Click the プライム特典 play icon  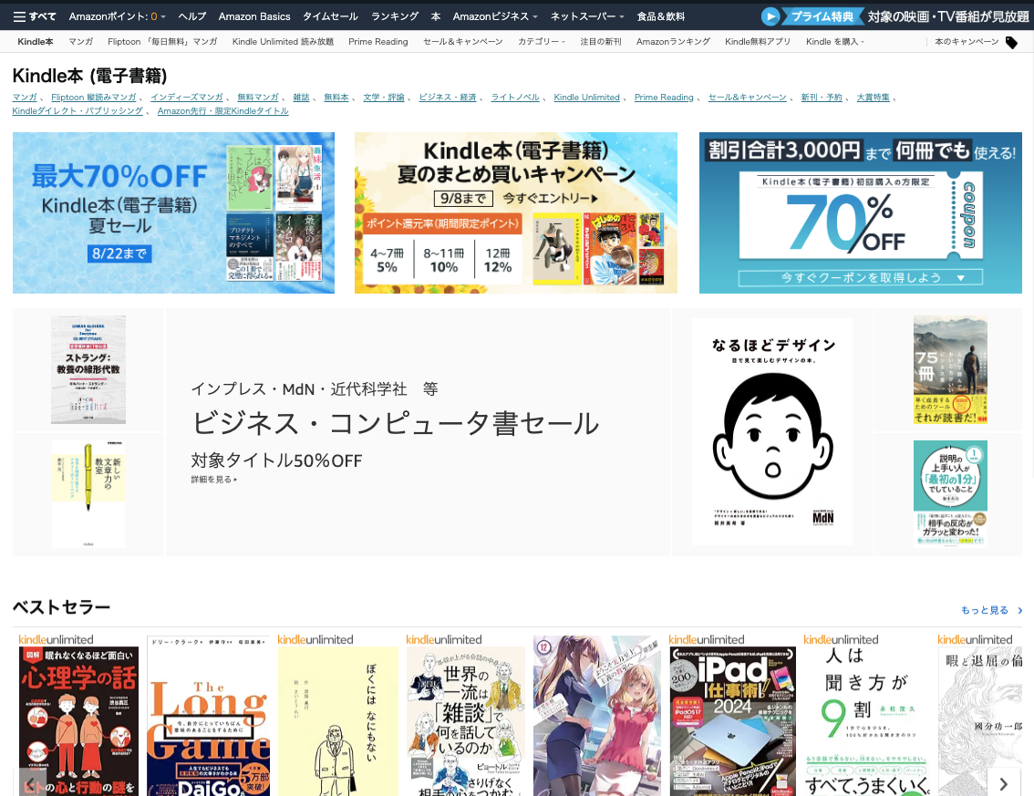[770, 16]
